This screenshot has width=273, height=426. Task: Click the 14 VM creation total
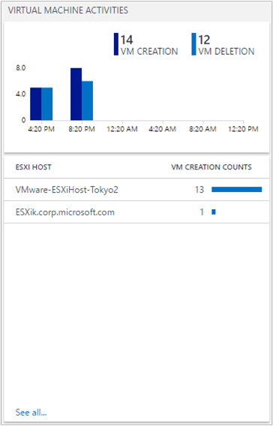[127, 40]
